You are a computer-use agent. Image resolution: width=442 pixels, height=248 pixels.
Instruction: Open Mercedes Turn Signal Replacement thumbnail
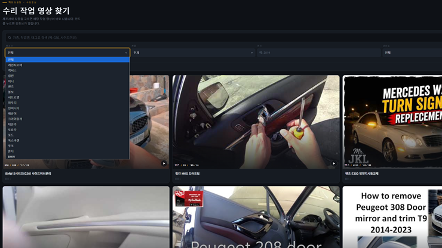pyautogui.click(x=392, y=122)
